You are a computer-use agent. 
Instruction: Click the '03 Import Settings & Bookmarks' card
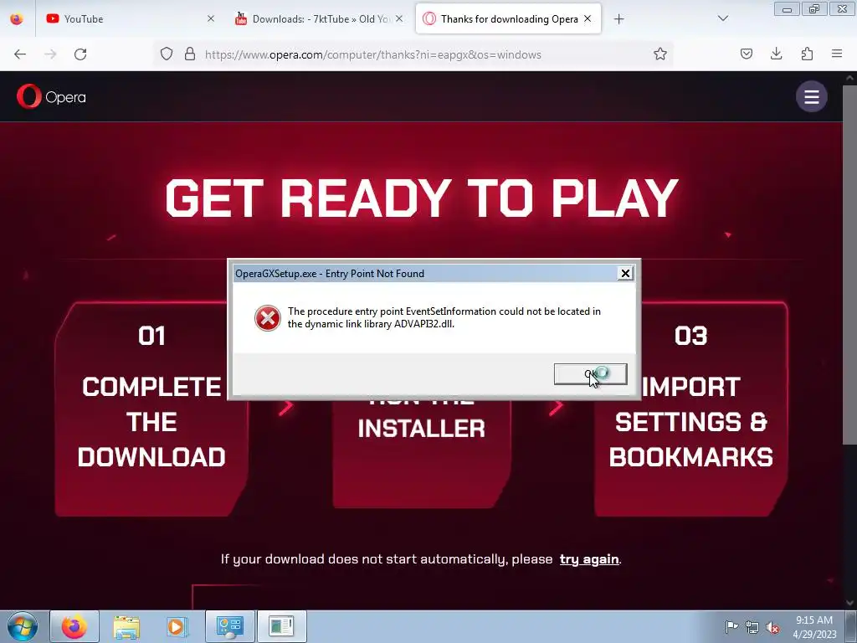690,409
